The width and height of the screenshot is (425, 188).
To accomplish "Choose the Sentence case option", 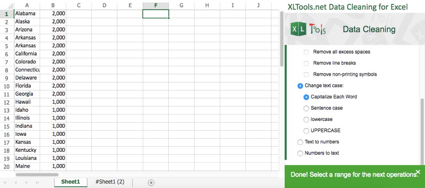I will point(306,108).
